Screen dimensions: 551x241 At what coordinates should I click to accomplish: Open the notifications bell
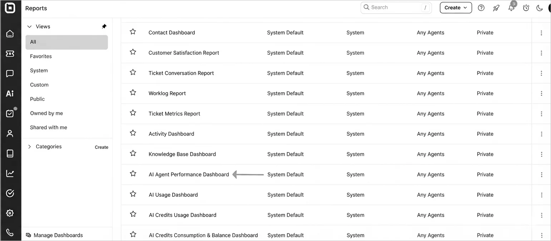[x=511, y=8]
